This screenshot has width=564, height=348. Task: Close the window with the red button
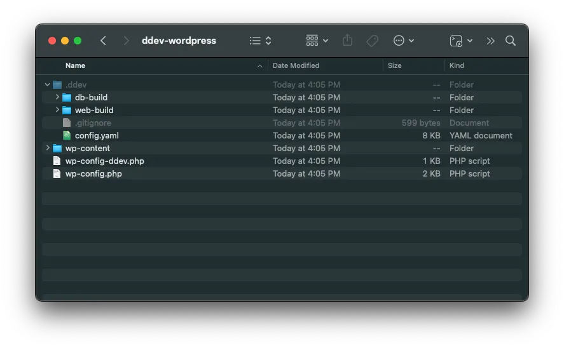(52, 41)
